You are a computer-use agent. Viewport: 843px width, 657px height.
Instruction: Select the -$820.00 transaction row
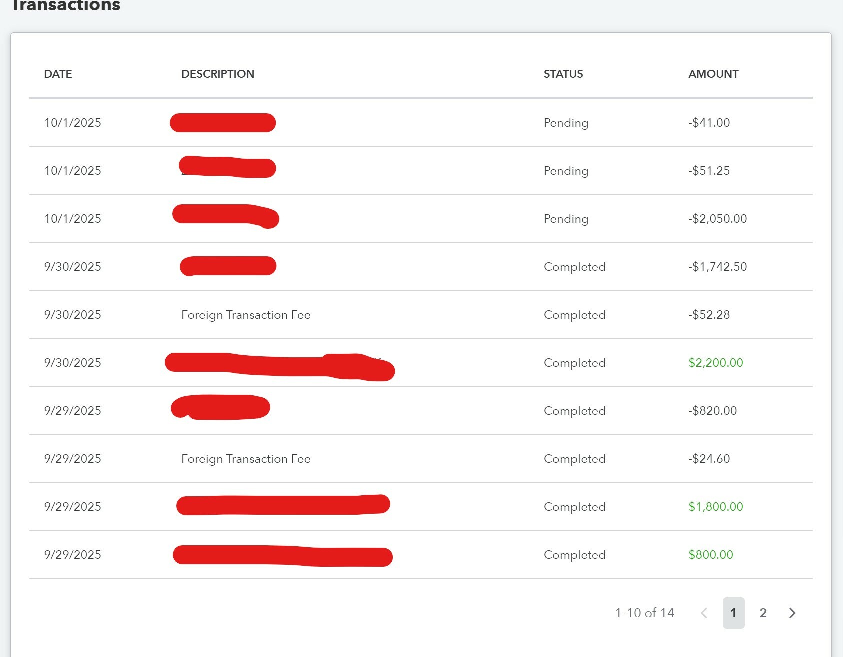pos(421,411)
